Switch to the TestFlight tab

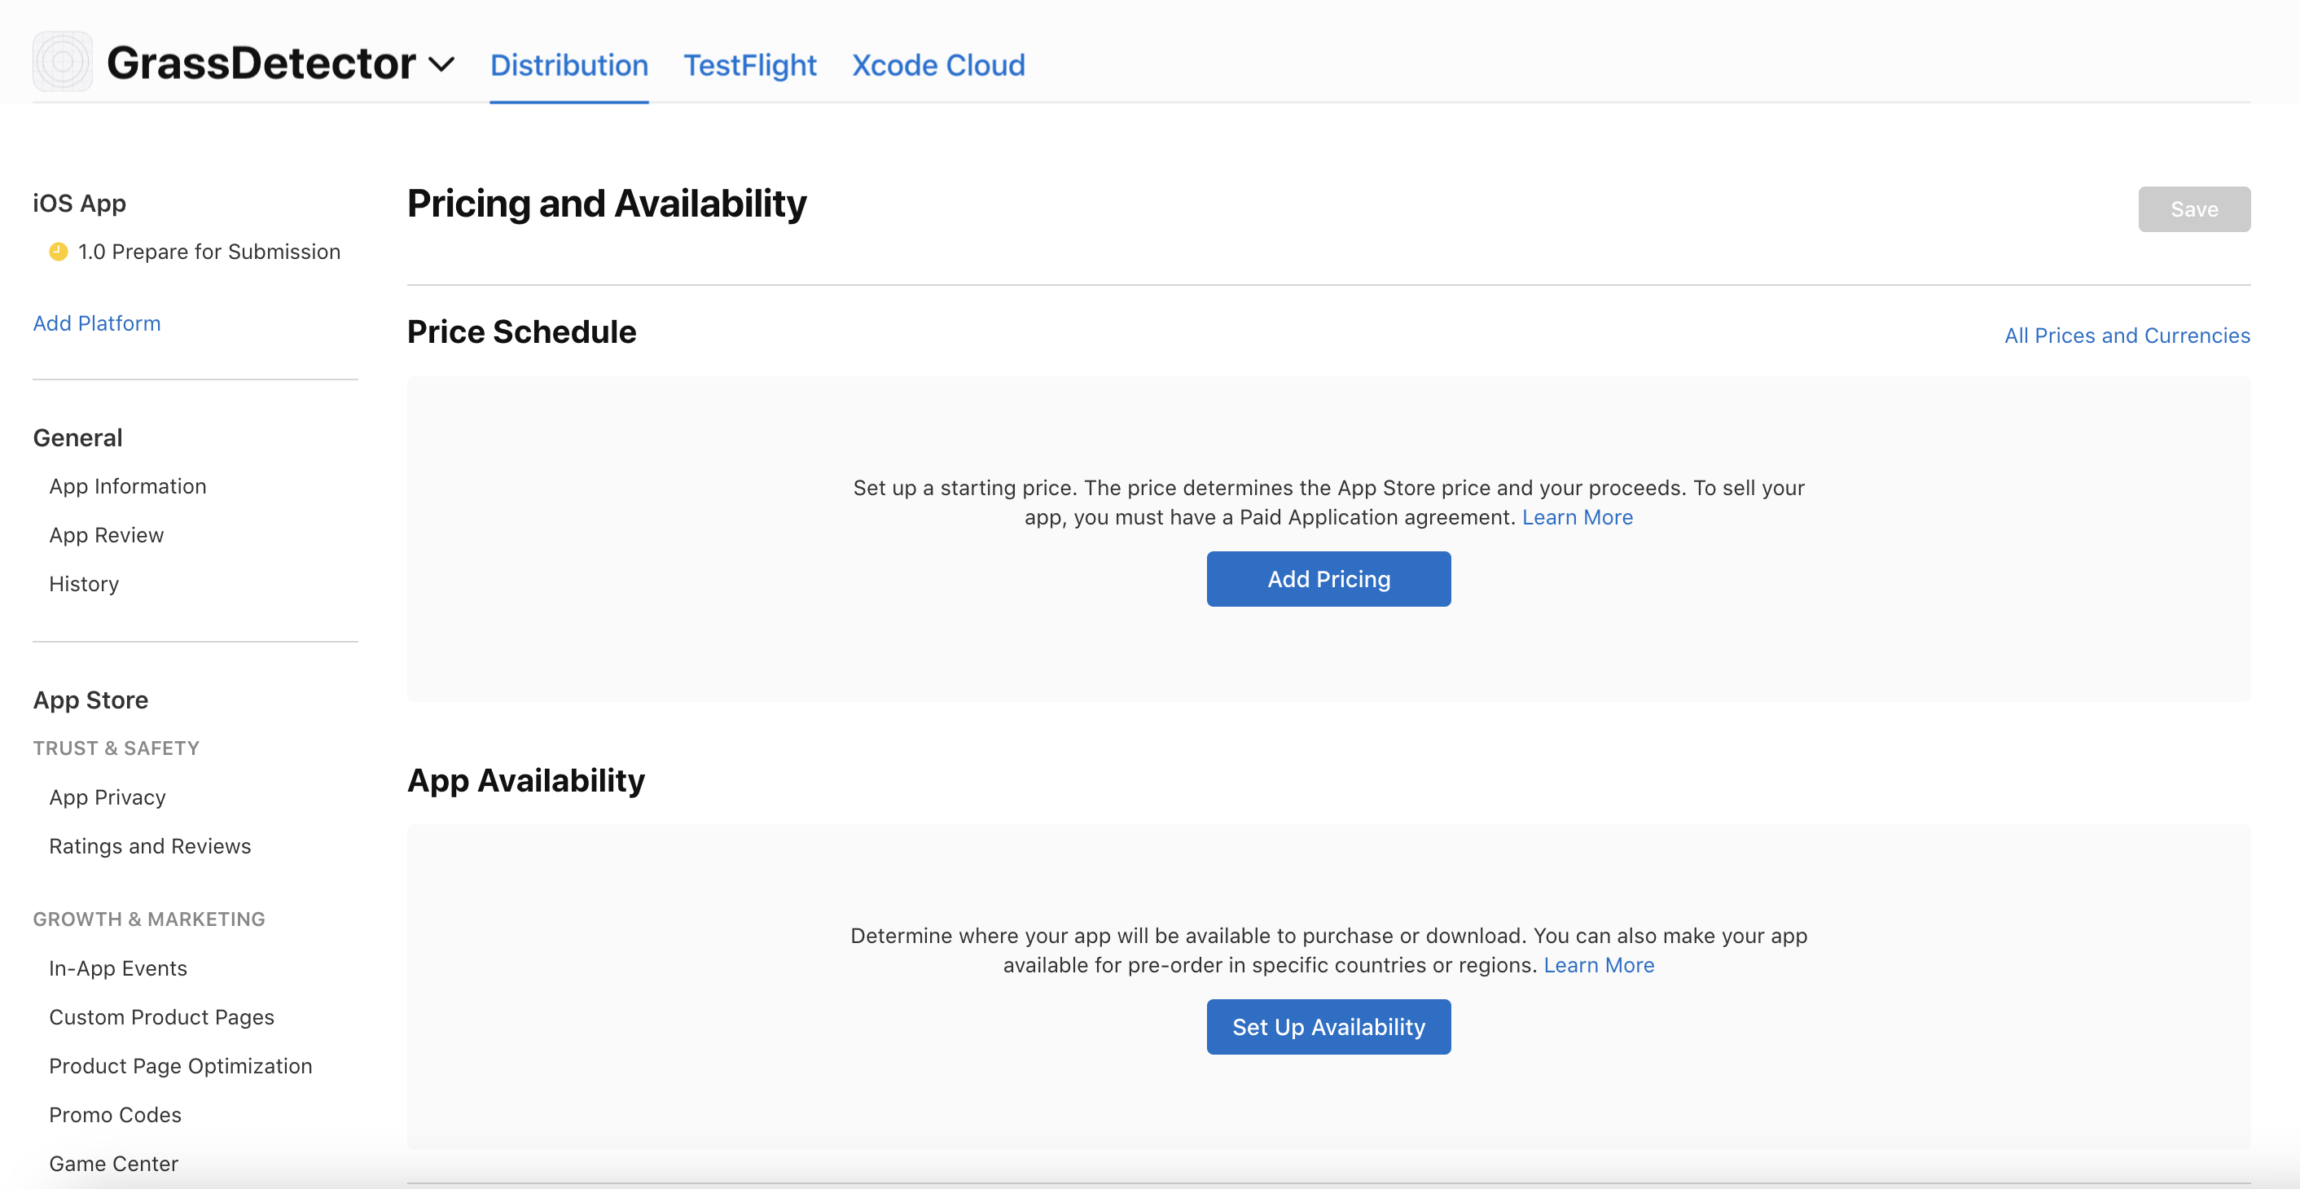[x=749, y=65]
